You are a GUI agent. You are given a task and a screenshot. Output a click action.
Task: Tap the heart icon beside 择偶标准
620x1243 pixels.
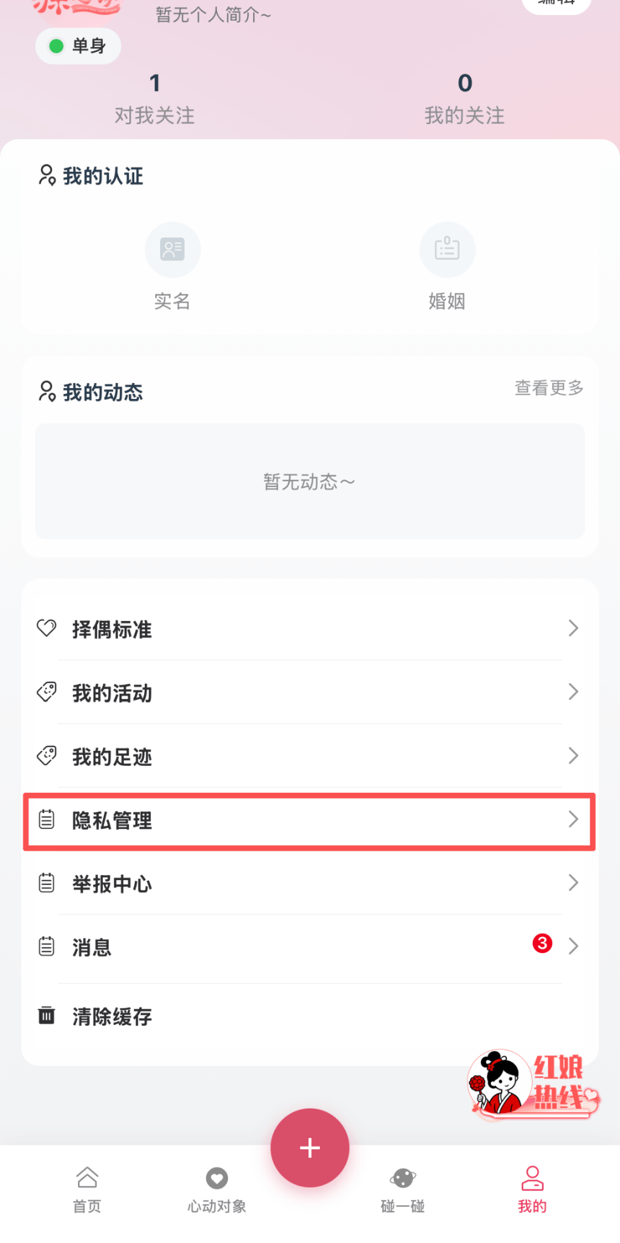click(x=46, y=628)
